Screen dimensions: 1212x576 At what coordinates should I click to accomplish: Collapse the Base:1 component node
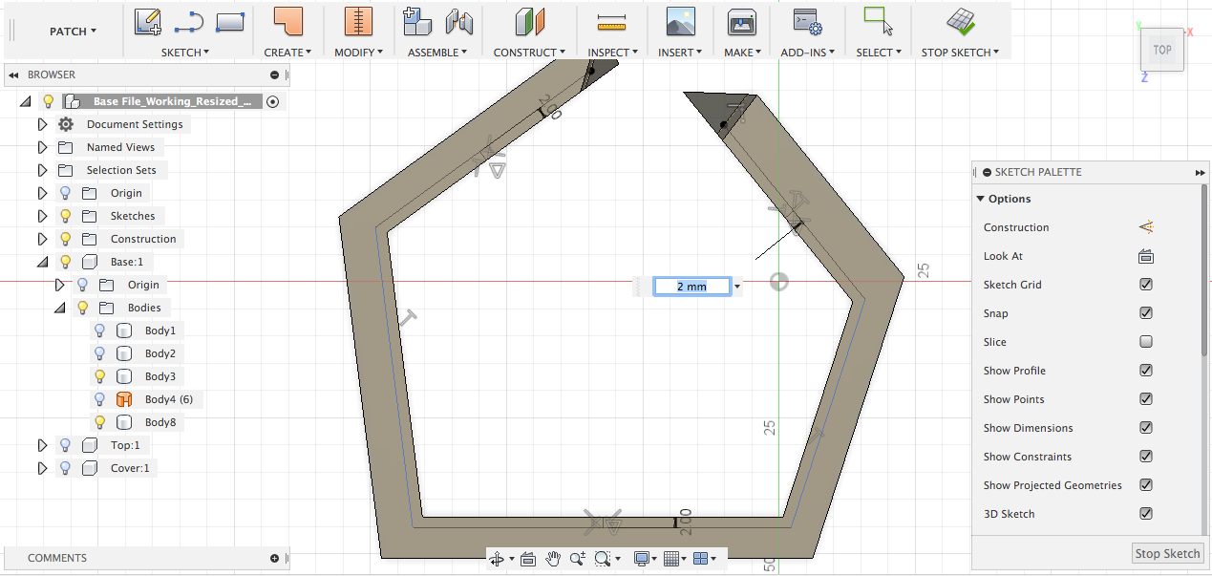pos(42,262)
